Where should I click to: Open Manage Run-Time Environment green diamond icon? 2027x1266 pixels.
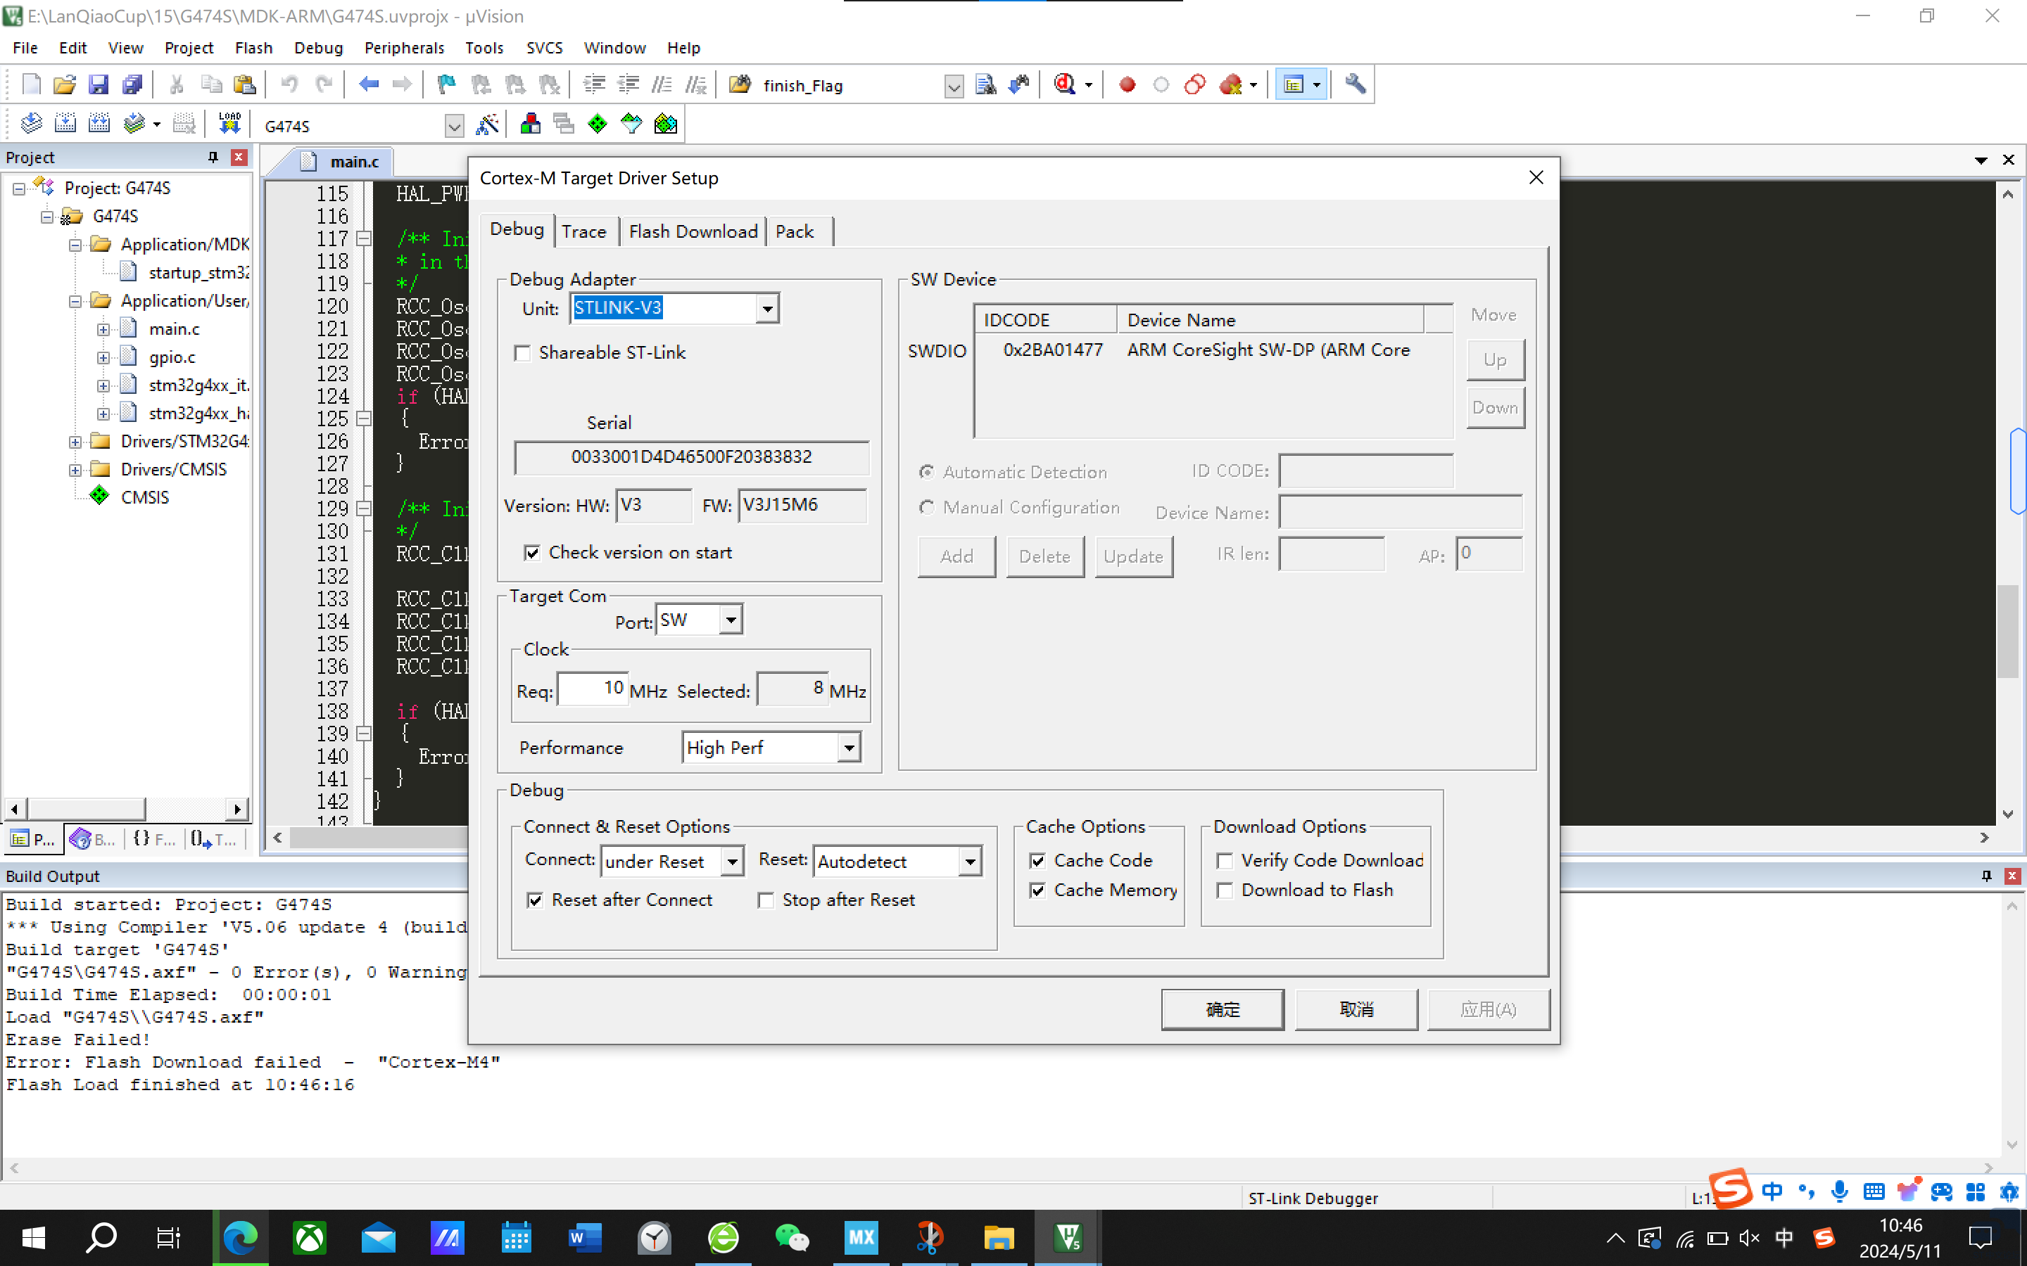(598, 124)
